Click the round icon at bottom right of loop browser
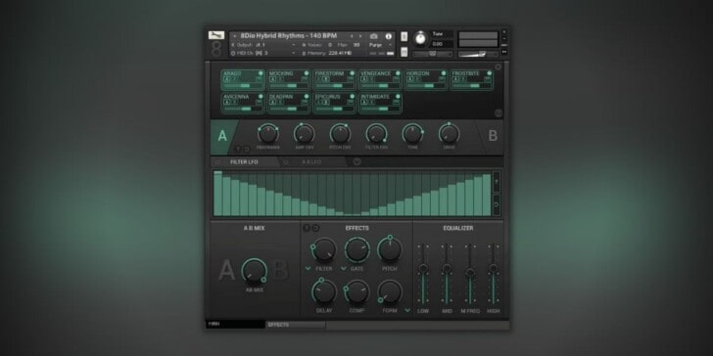This screenshot has height=356, width=713. point(499,113)
